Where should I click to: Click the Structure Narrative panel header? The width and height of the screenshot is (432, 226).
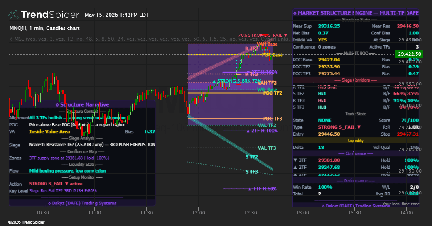pyautogui.click(x=82, y=104)
